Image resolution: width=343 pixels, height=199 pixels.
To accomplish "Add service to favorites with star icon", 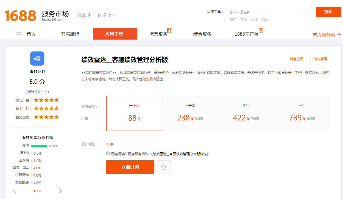I will point(164,167).
